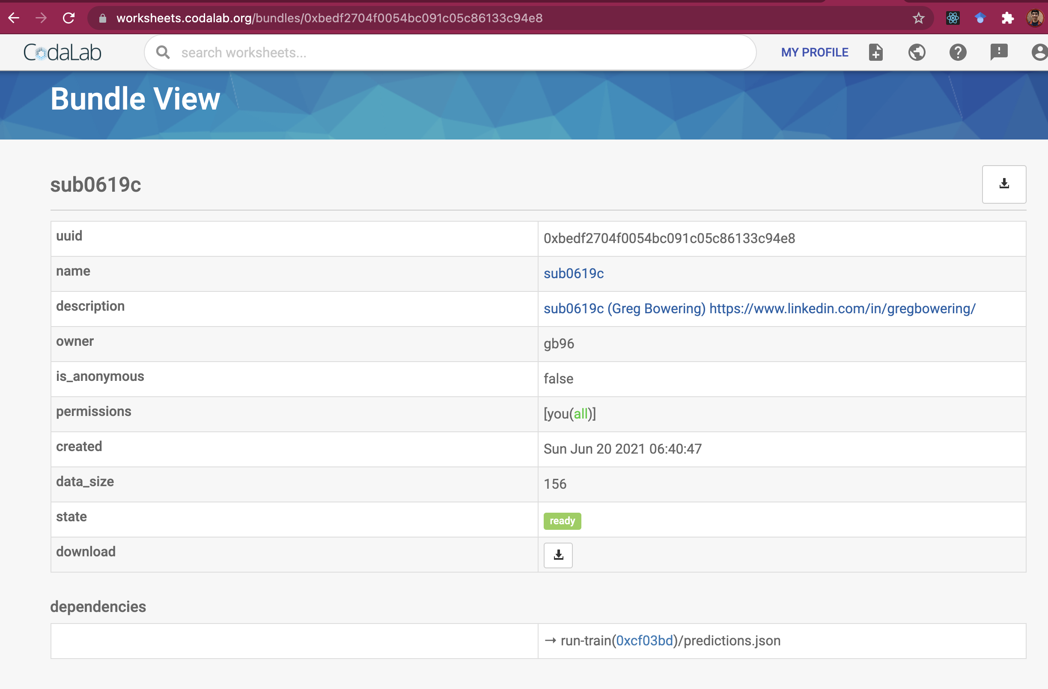Click the download icon in the download row
The image size is (1048, 689).
point(558,555)
